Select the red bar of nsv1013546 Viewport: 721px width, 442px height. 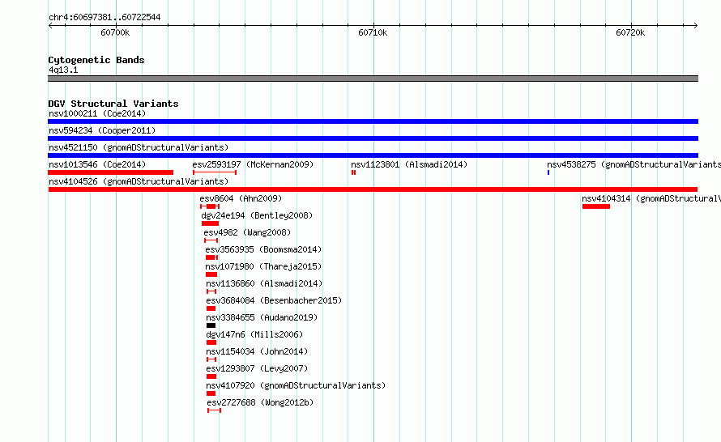coord(110,172)
